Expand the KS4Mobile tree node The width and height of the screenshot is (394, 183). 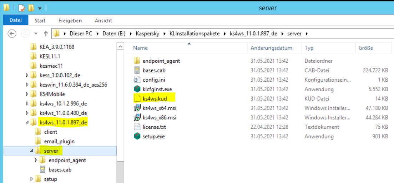coord(27,94)
